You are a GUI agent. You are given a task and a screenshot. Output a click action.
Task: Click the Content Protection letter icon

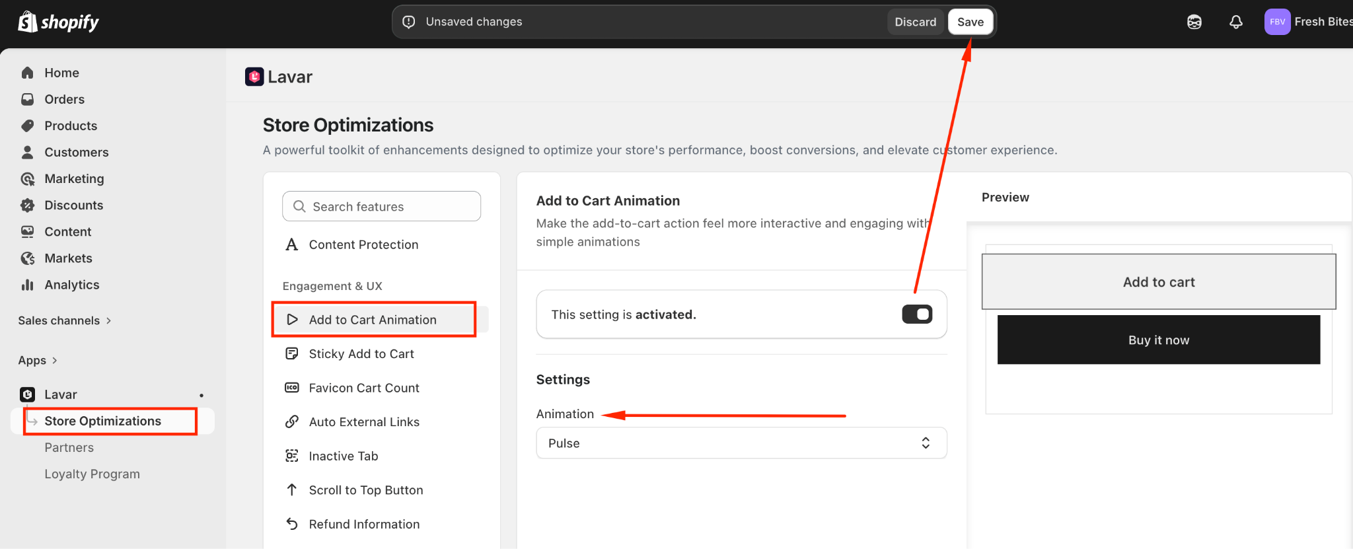tap(291, 244)
